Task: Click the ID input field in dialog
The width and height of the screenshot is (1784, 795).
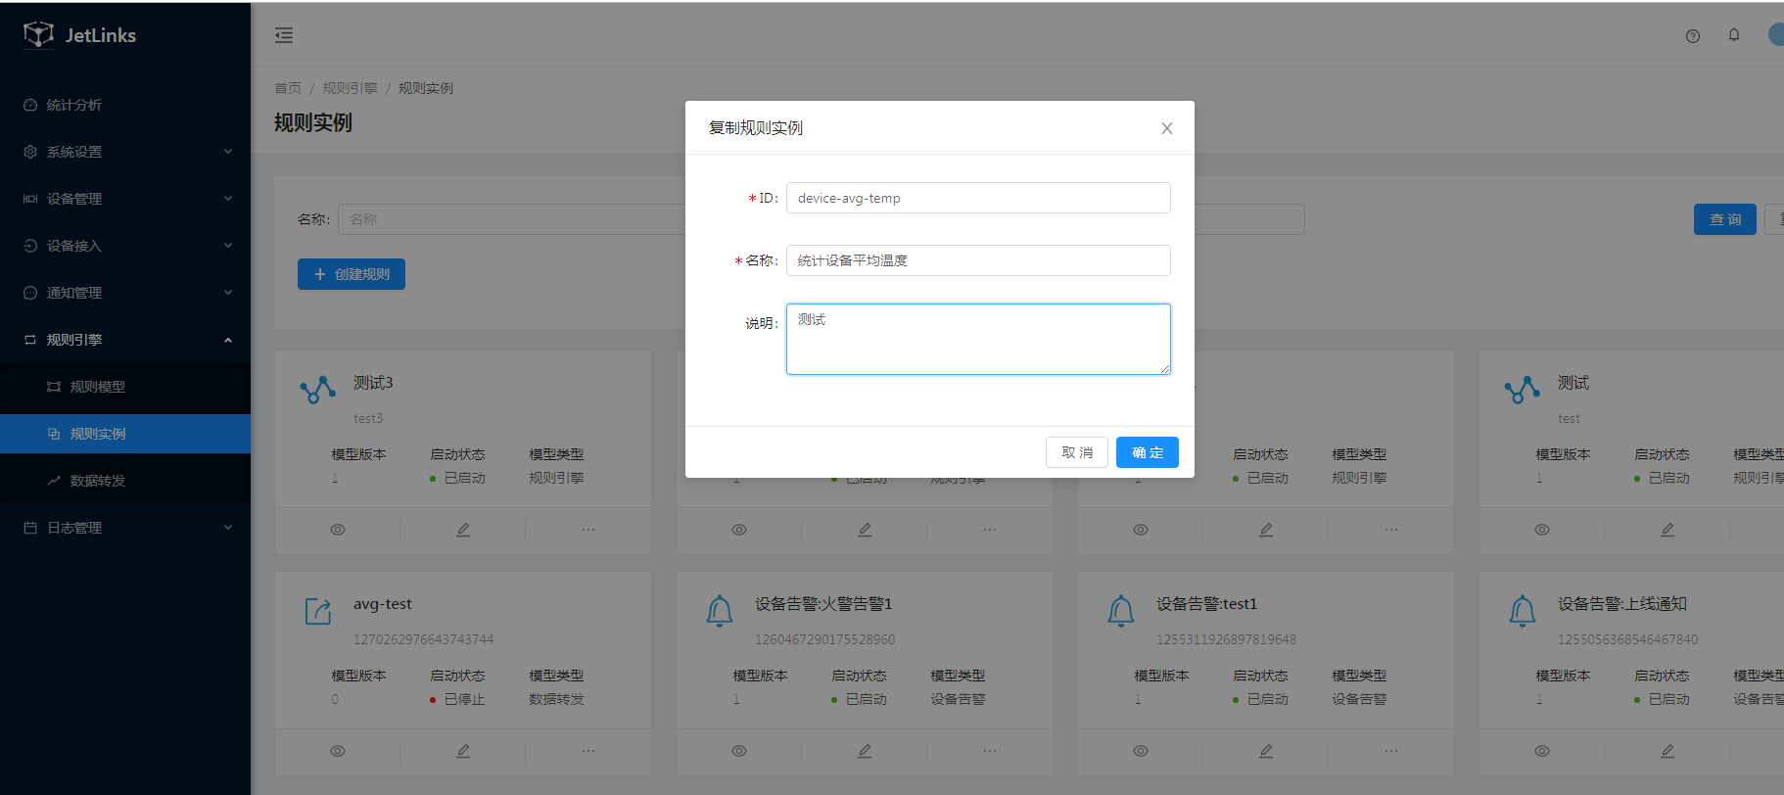Action: pos(978,198)
